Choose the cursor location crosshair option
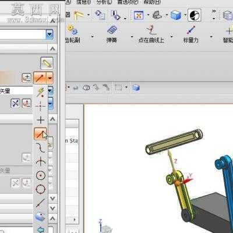233x233 pixels. [40, 106]
